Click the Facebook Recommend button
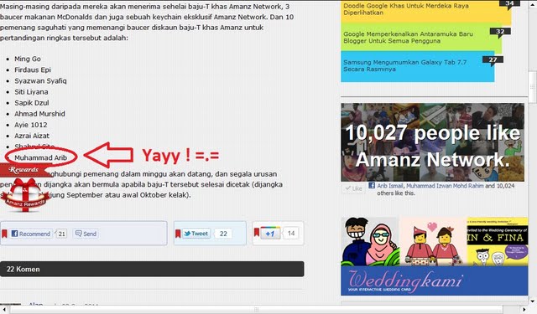537x314 pixels. 31,234
